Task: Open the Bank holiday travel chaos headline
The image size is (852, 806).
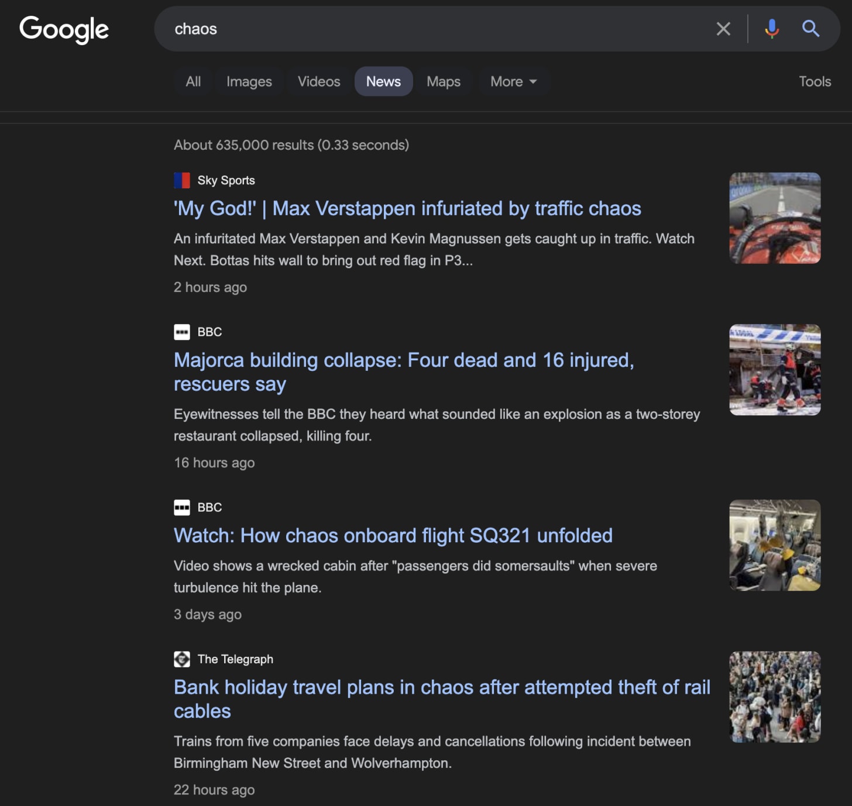Action: point(442,699)
